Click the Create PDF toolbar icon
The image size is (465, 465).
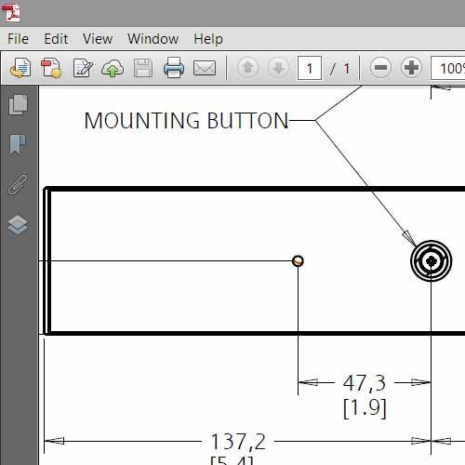[20, 68]
